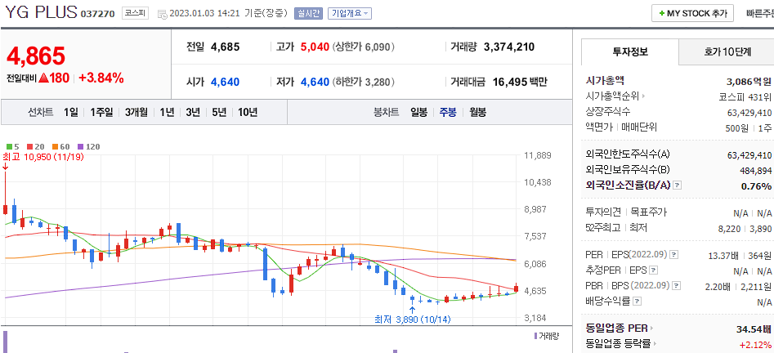Add stock via MY STOCK 추가 button

click(692, 13)
